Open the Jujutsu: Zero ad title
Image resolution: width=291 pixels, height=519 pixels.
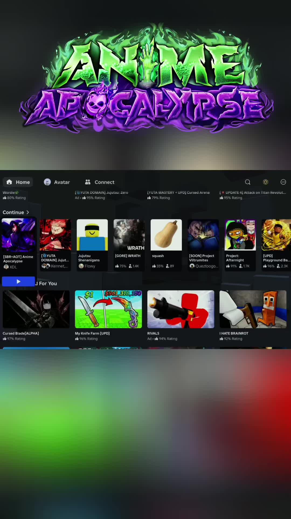(x=102, y=192)
